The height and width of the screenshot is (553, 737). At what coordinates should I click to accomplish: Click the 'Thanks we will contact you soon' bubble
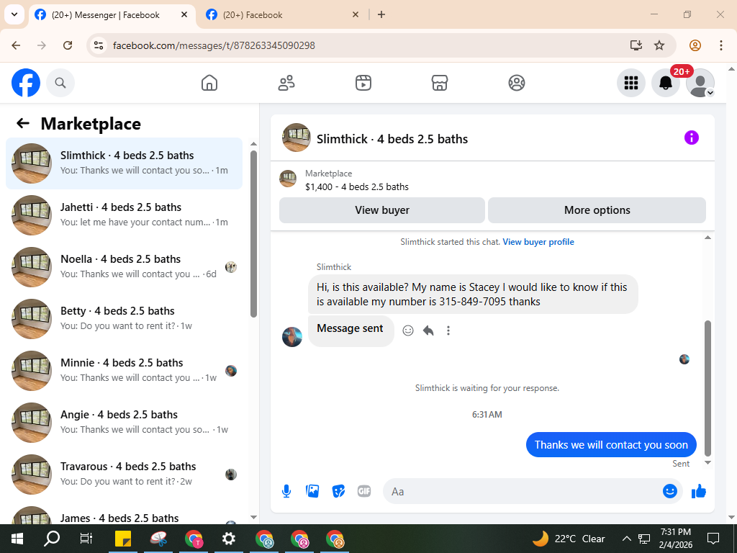coord(611,445)
